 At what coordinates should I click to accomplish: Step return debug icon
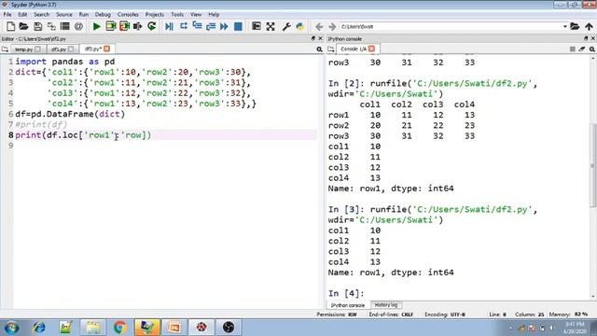click(x=211, y=26)
